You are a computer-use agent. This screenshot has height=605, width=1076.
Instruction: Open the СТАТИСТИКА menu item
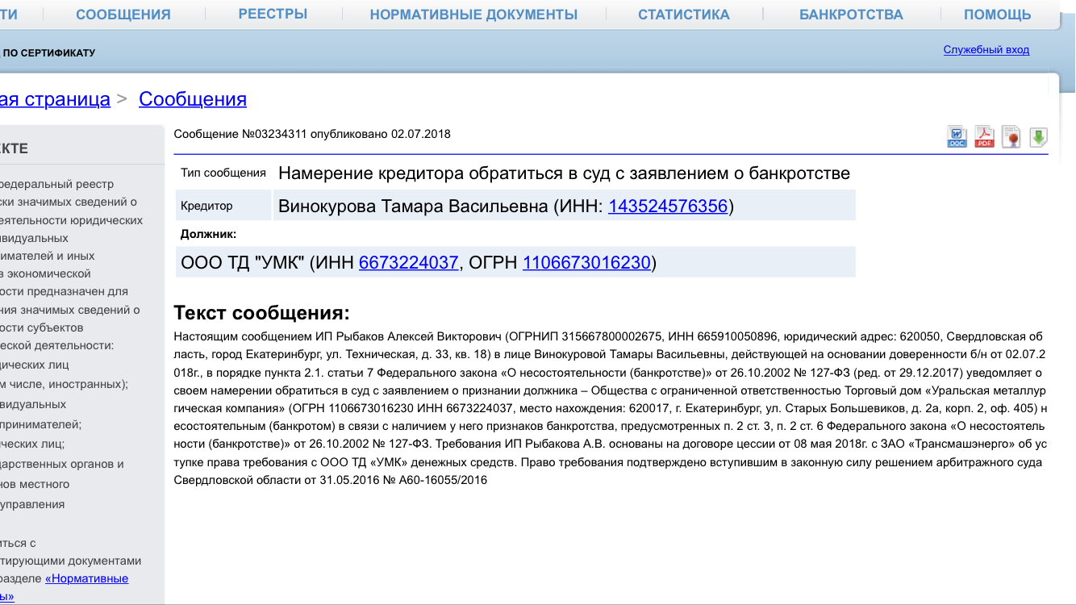(x=683, y=13)
